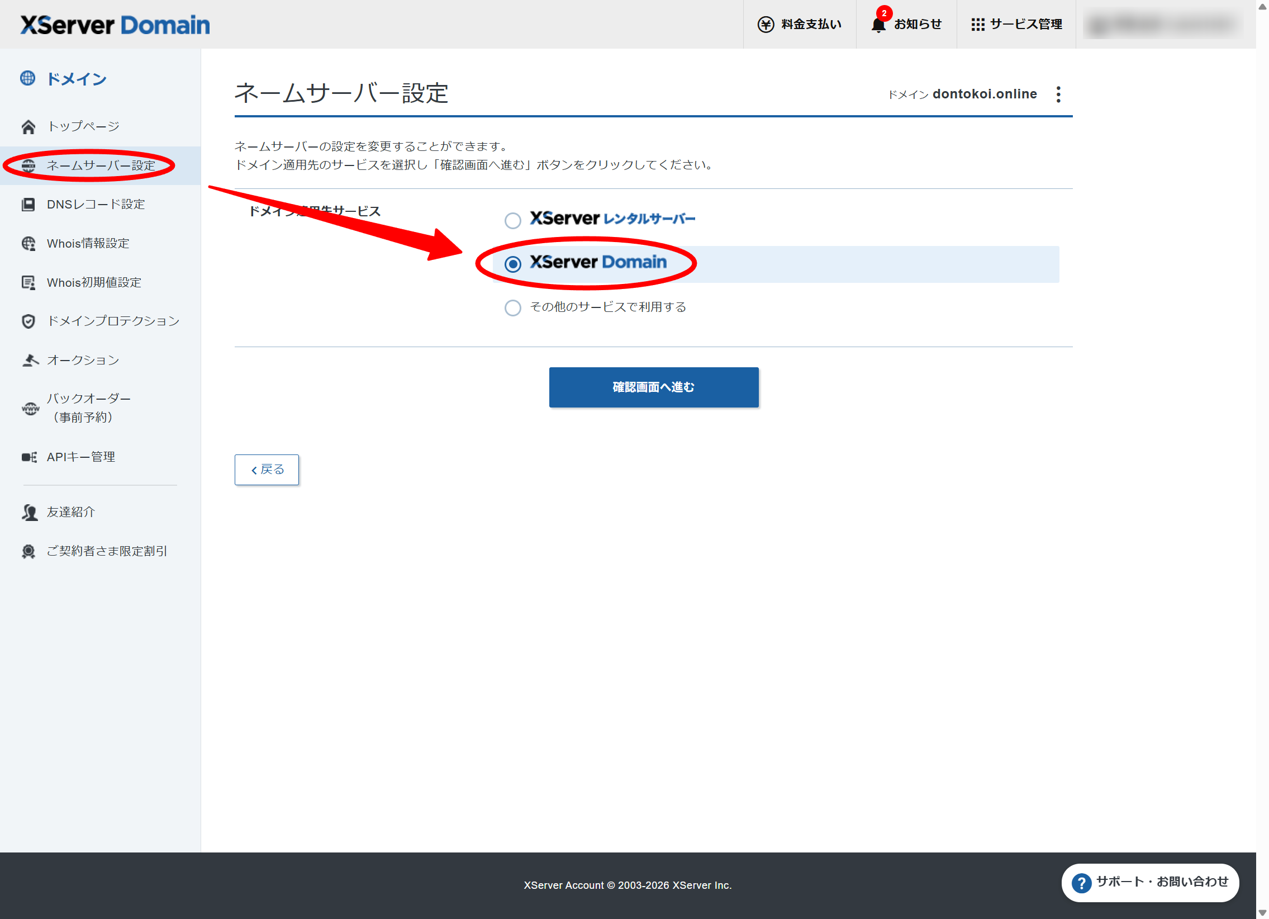Click the home icon beside トップページ
The image size is (1269, 919).
[28, 127]
